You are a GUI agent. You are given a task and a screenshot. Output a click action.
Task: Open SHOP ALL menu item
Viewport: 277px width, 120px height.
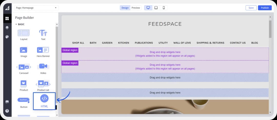pyautogui.click(x=78, y=43)
